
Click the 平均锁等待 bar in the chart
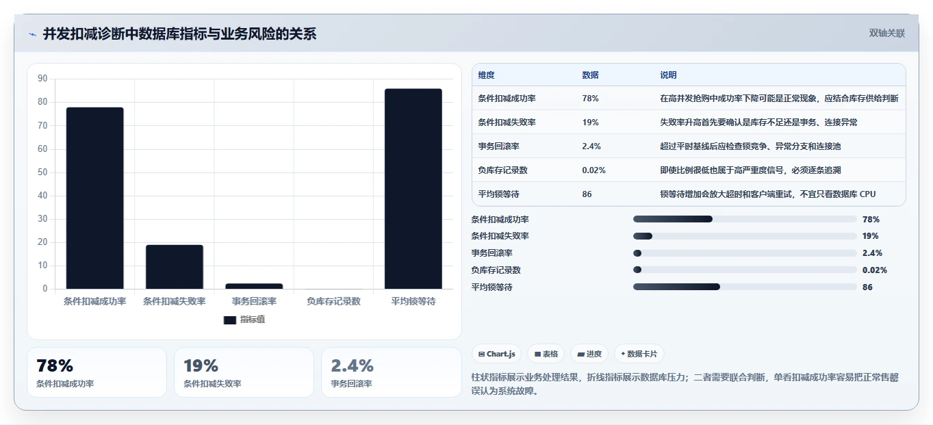click(413, 189)
